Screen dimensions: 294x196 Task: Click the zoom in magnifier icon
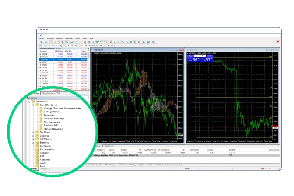click(123, 42)
